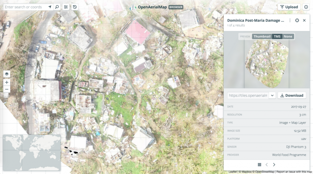Click the OpenStreetMap attribution link
Screen dimensions: 313x174
pyautogui.click(x=265, y=172)
